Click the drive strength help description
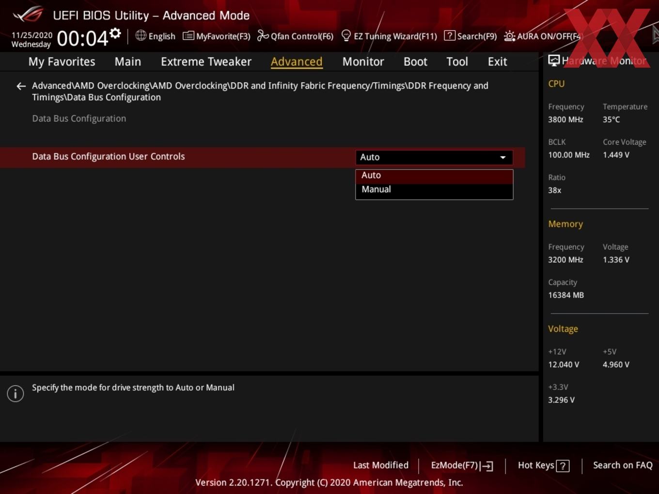This screenshot has width=659, height=494. tap(133, 387)
